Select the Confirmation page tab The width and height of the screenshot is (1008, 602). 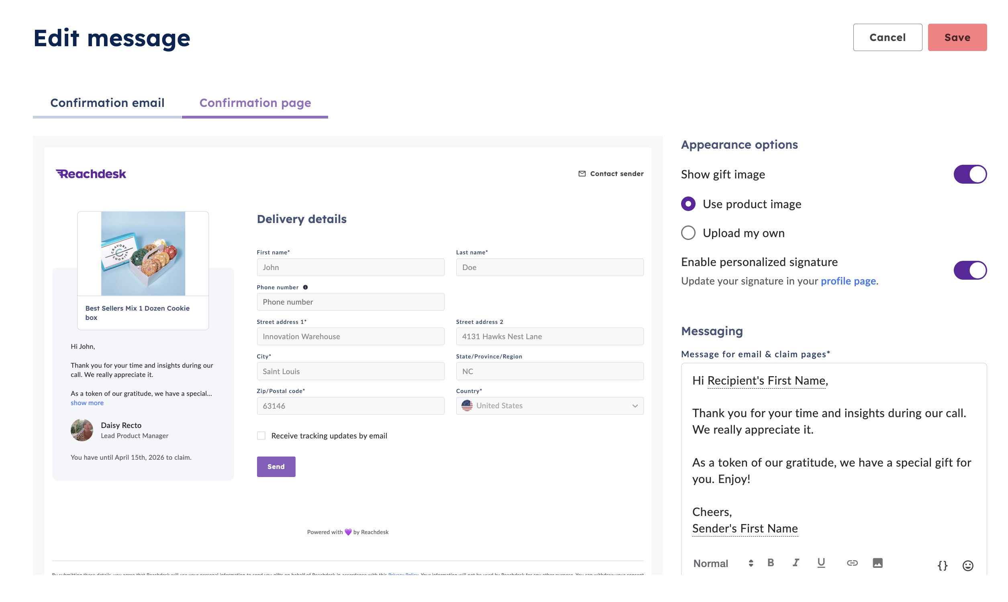click(x=255, y=103)
